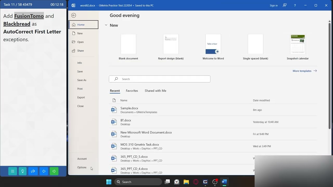Open BT.docx from recent list
The width and height of the screenshot is (333, 187).
click(213, 122)
